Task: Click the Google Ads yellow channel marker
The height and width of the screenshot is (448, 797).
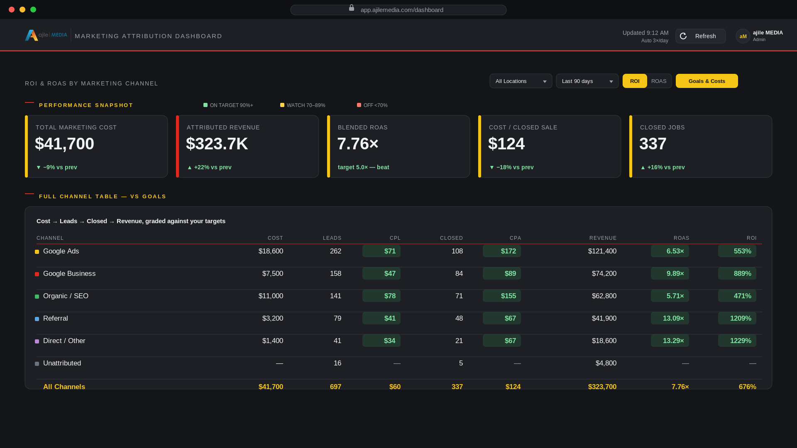Action: tap(37, 252)
